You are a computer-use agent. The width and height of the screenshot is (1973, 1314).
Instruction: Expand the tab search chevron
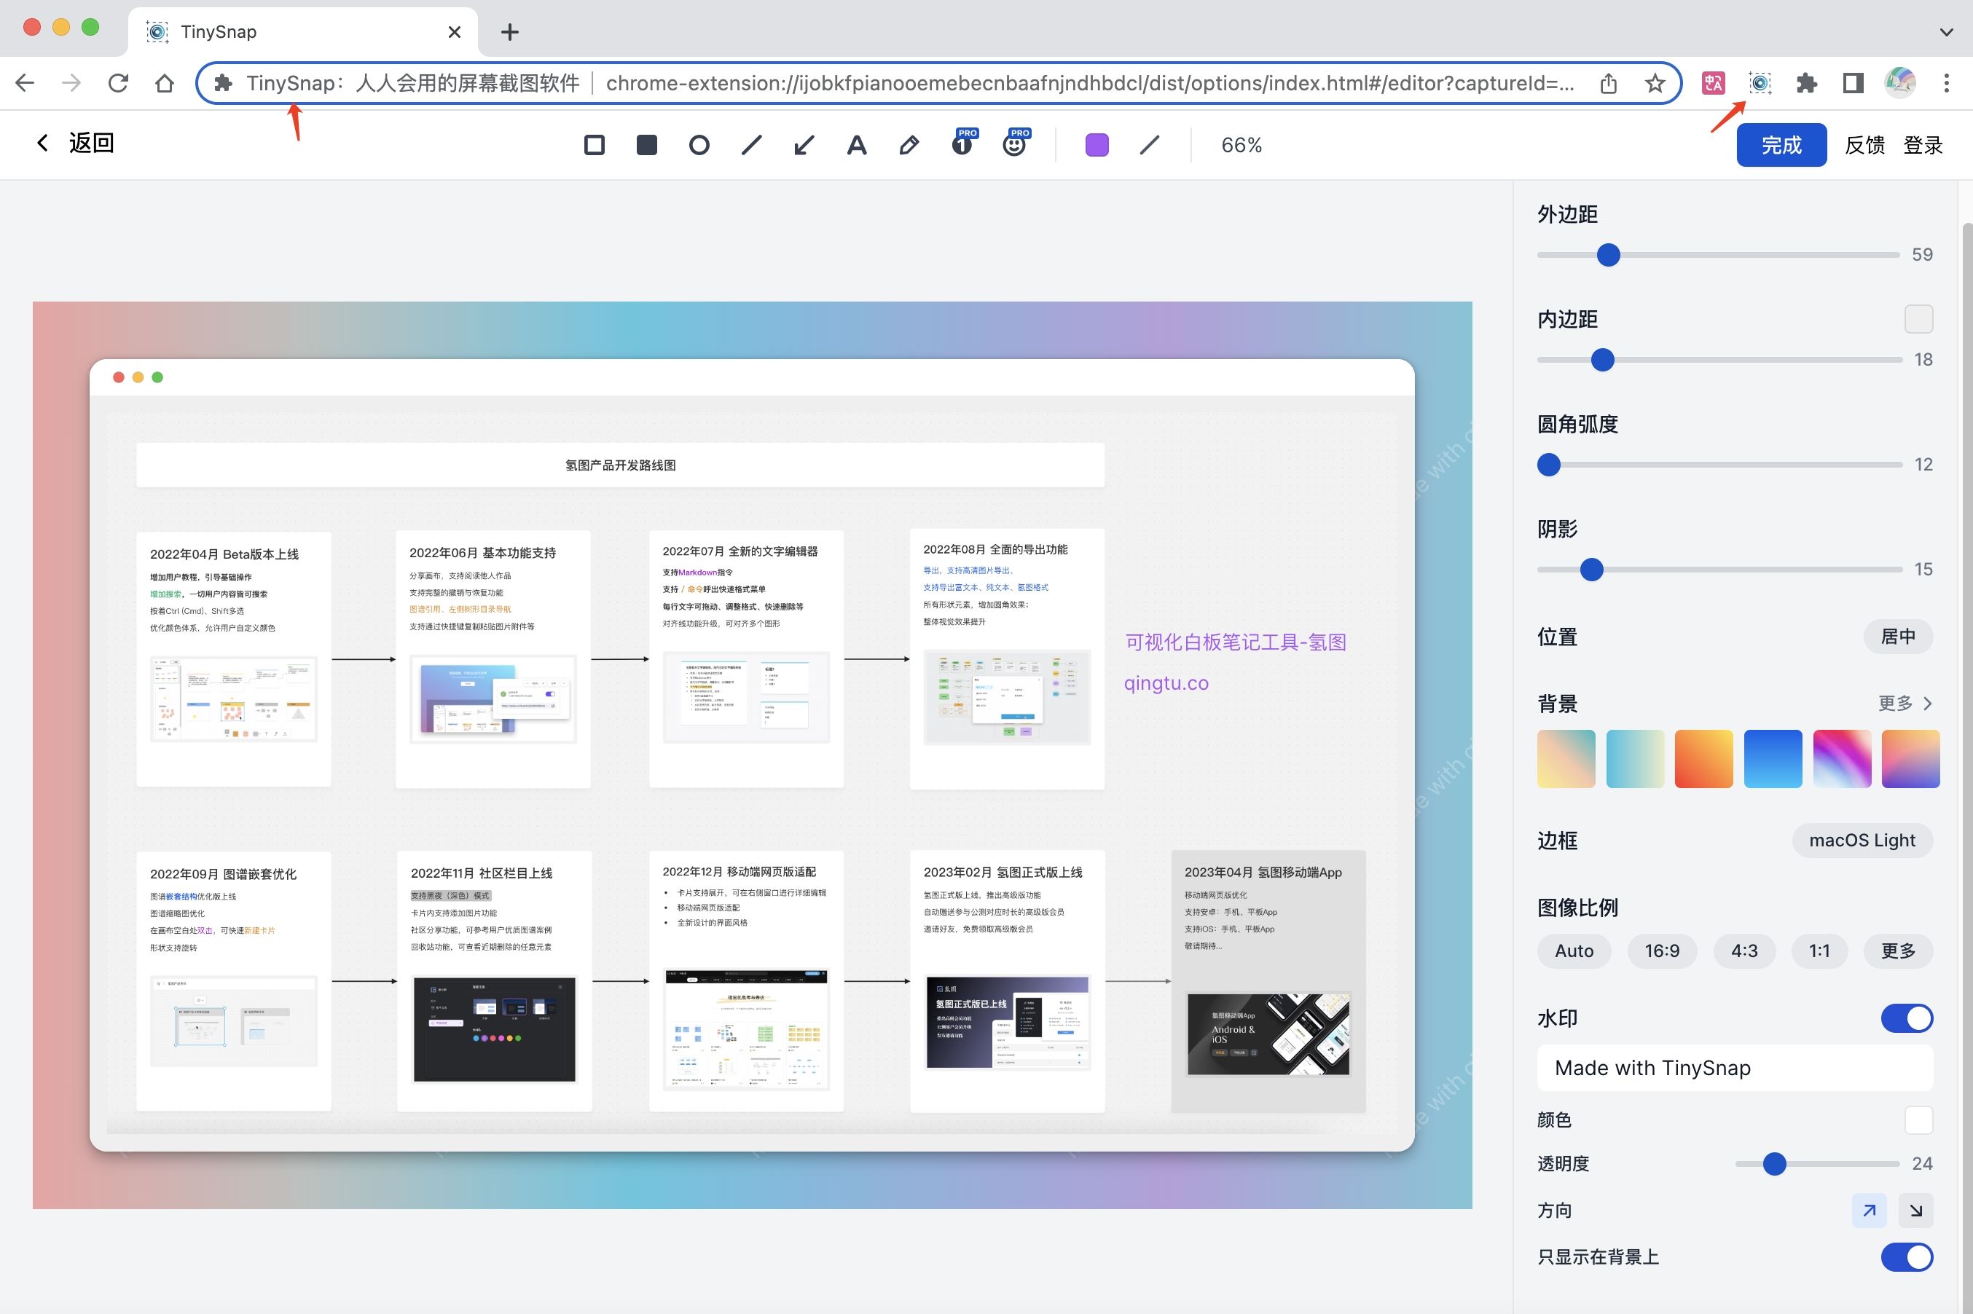1946,32
